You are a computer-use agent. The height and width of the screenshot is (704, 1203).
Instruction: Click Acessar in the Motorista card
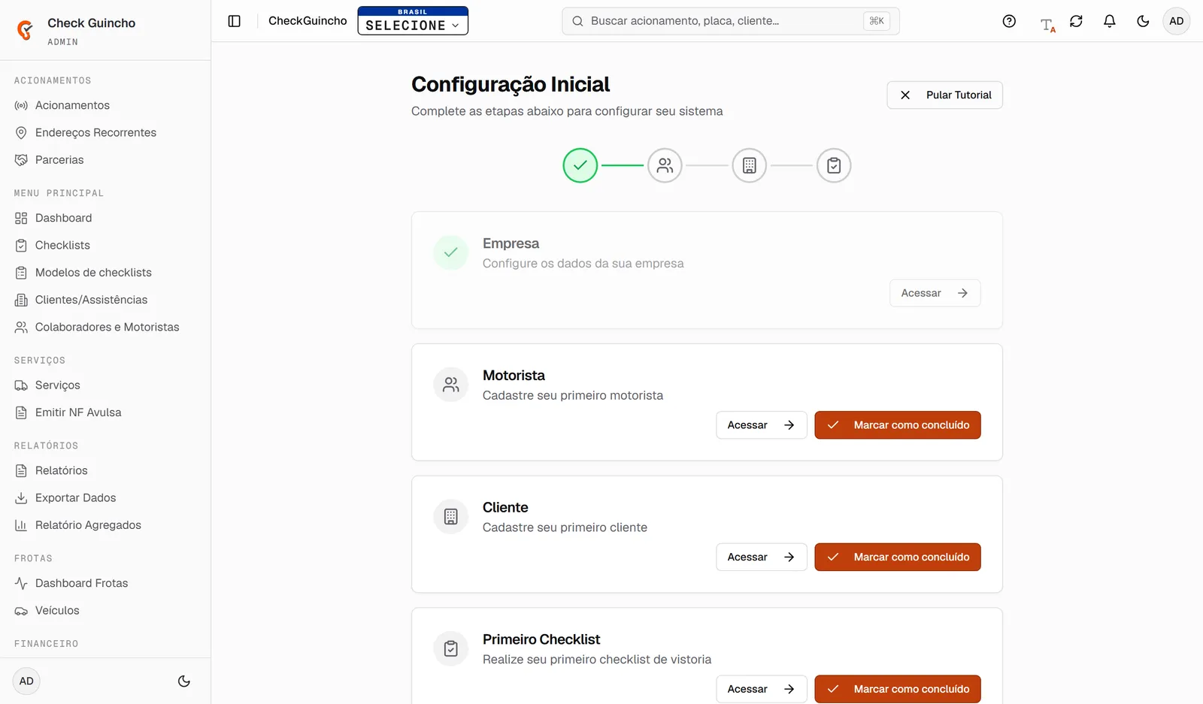point(761,425)
